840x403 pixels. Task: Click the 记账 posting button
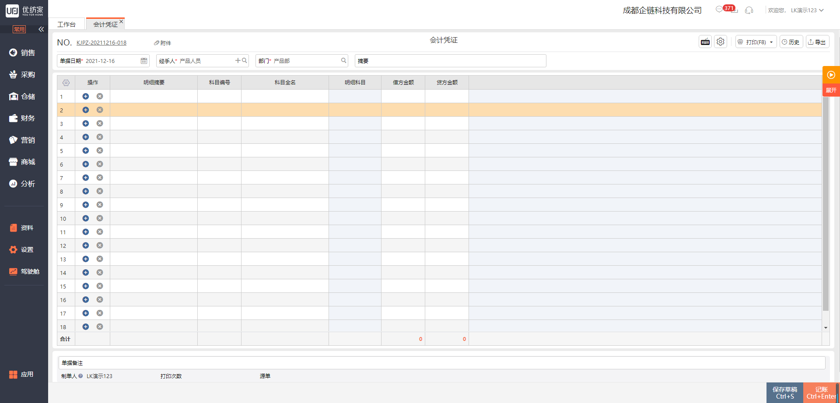[x=821, y=393]
